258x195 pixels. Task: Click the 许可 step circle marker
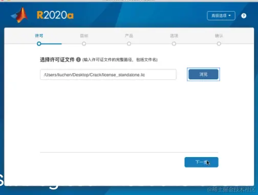tap(39, 44)
